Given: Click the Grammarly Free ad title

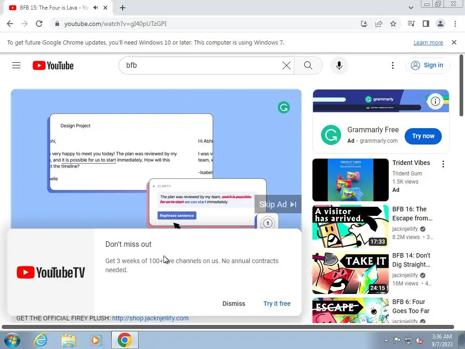Looking at the screenshot, I should (x=373, y=130).
